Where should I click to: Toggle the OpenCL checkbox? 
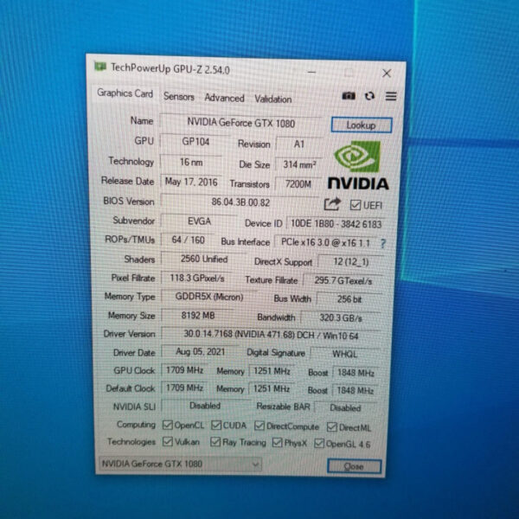[x=168, y=425]
